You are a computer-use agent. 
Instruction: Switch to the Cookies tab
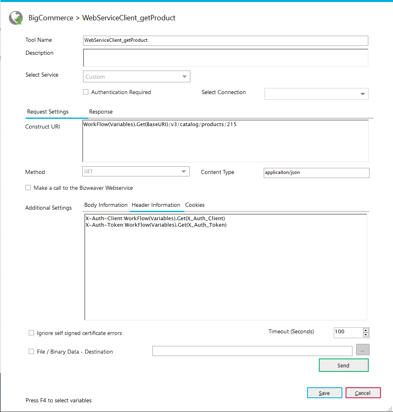click(195, 205)
